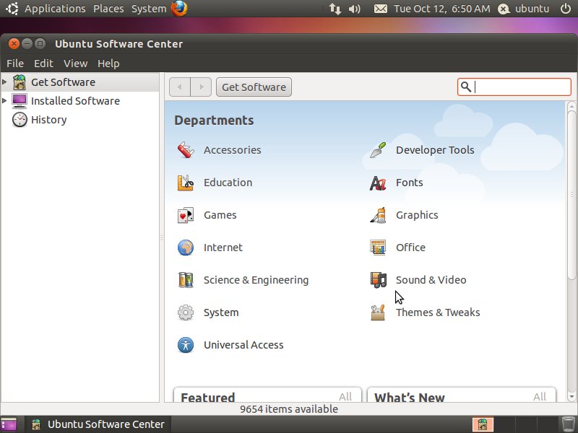The height and width of the screenshot is (433, 578).
Task: Browse the Sound & Video department
Action: coord(431,280)
